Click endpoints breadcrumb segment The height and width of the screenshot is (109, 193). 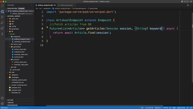tap(47, 8)
